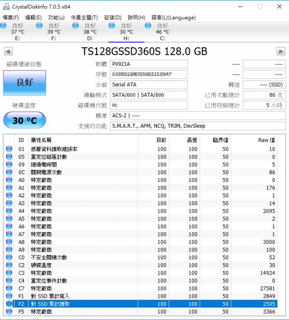Image resolution: width=289 pixels, height=320 pixels.
Task: Click the 臨界值 column header
Action: pos(216,140)
